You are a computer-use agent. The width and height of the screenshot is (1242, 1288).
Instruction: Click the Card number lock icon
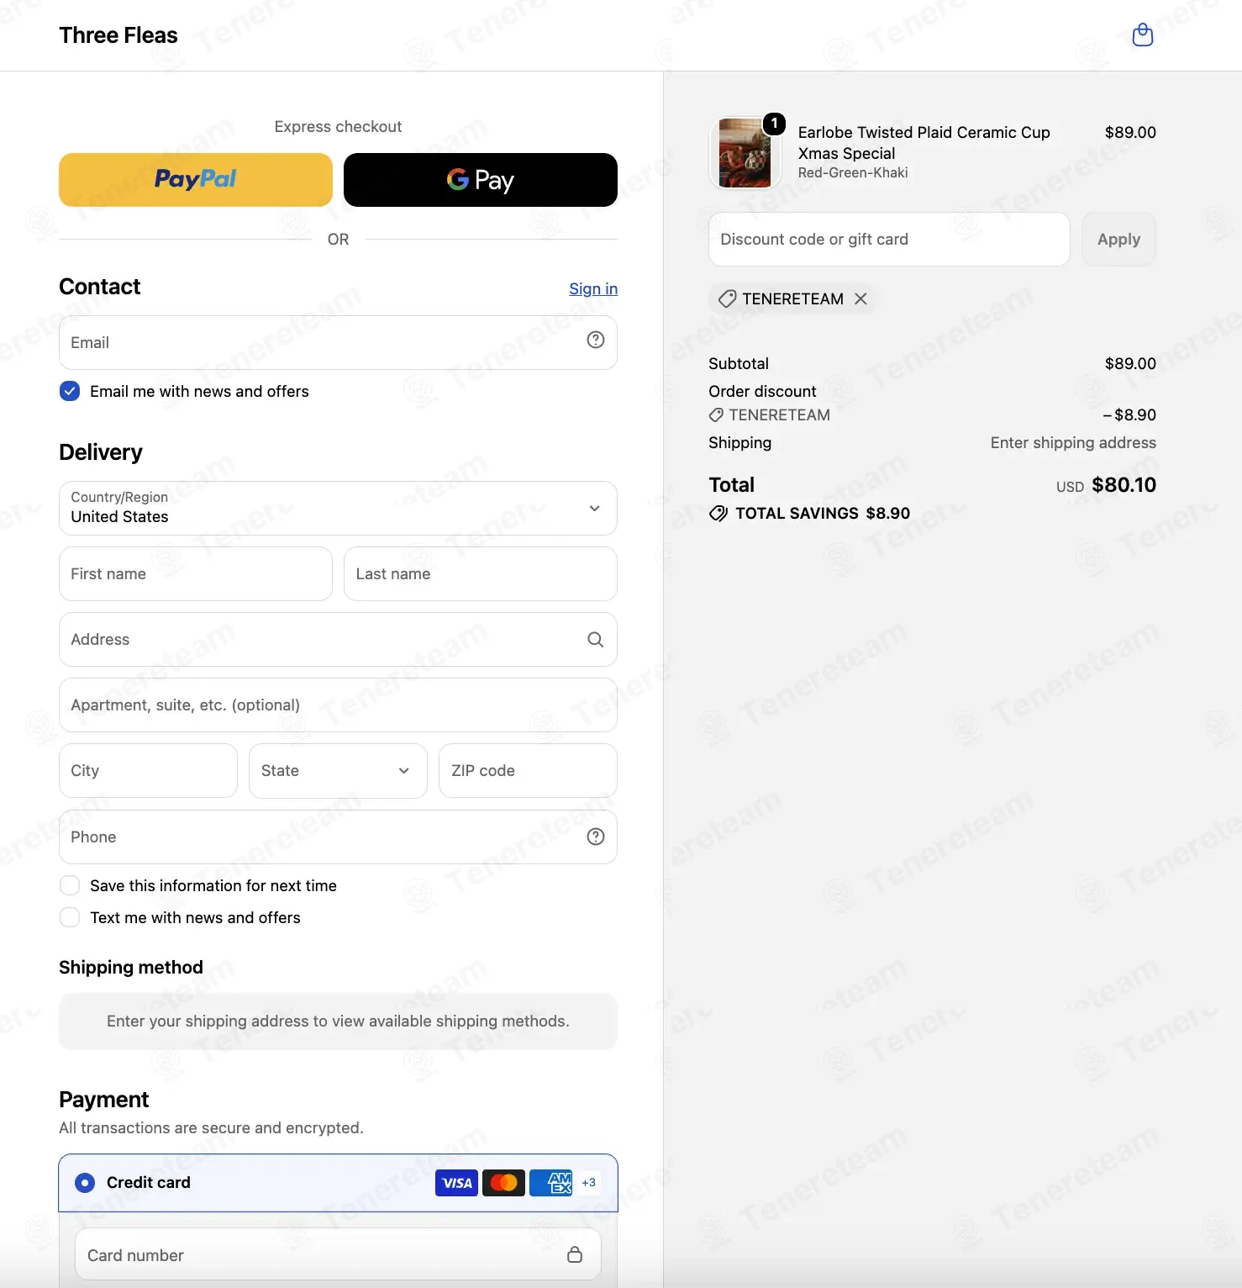click(575, 1254)
